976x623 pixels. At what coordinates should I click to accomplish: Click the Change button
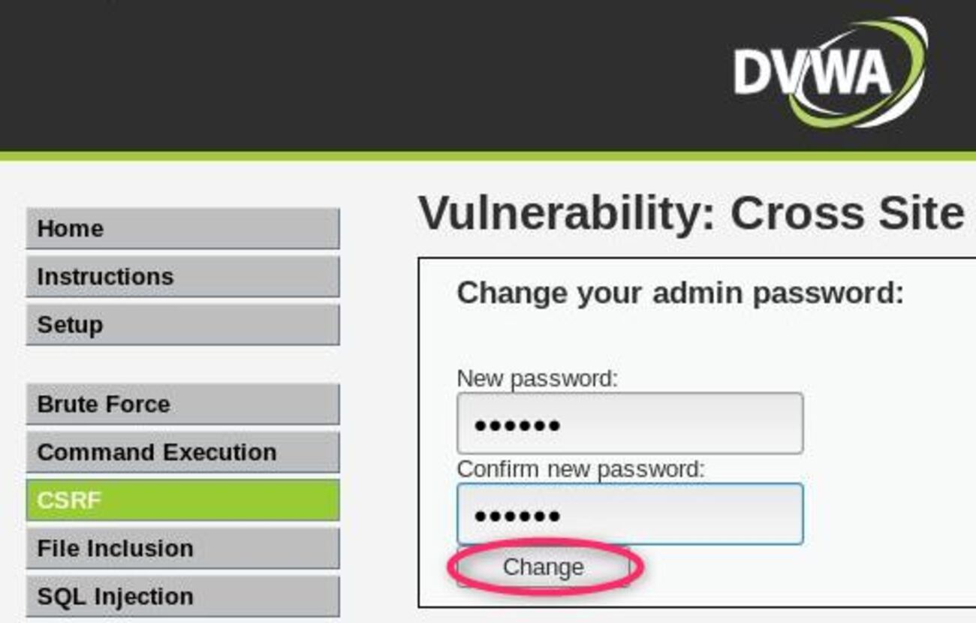pyautogui.click(x=543, y=567)
